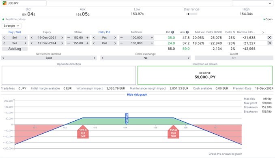
Task: Increase notional of the Put leg
Action: pyautogui.click(x=152, y=38)
